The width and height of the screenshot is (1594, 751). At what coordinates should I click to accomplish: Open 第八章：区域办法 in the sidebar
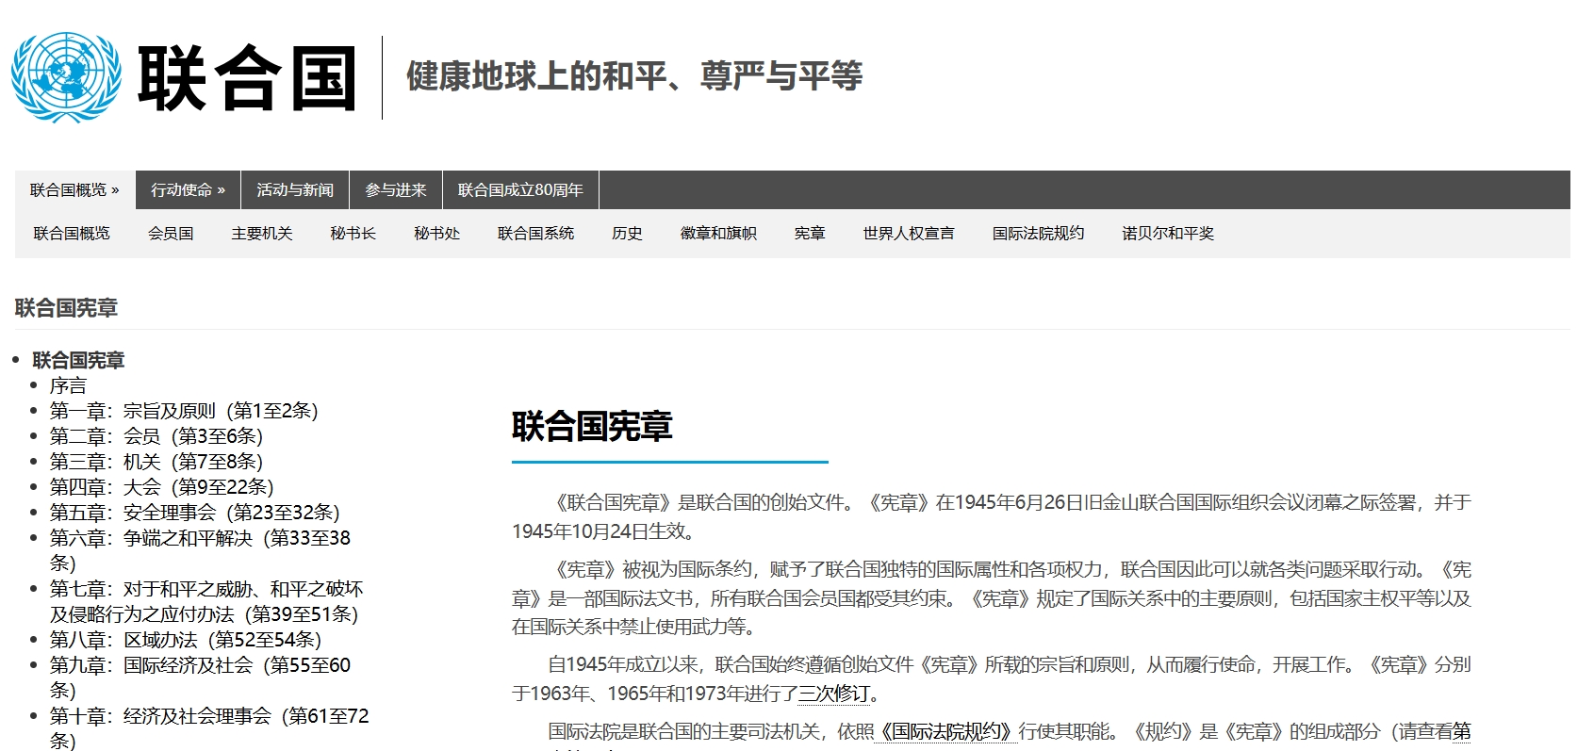coord(186,640)
